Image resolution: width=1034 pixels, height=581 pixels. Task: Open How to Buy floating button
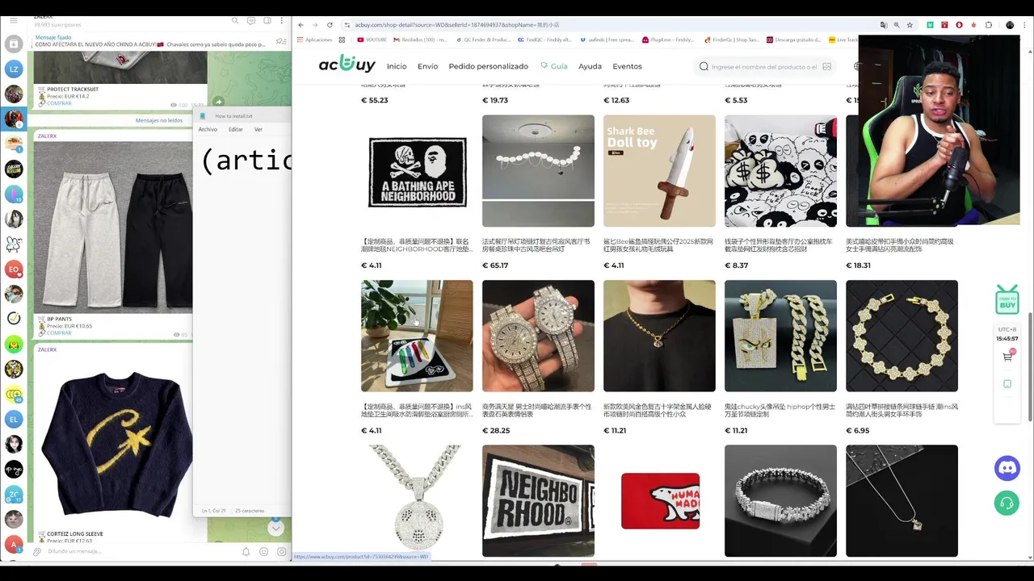tap(1007, 299)
